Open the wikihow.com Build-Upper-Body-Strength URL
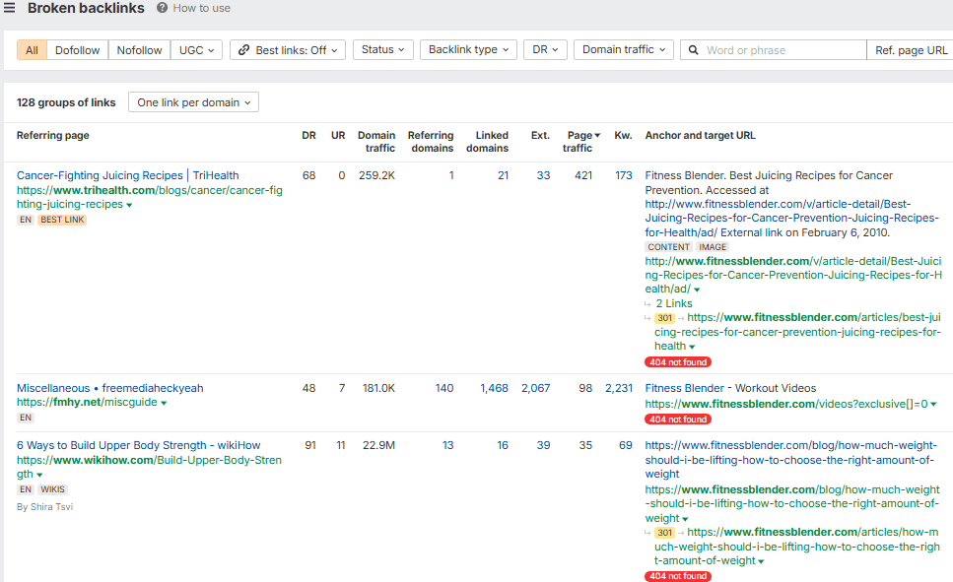Viewport: 953px width, 582px height. pos(149,467)
